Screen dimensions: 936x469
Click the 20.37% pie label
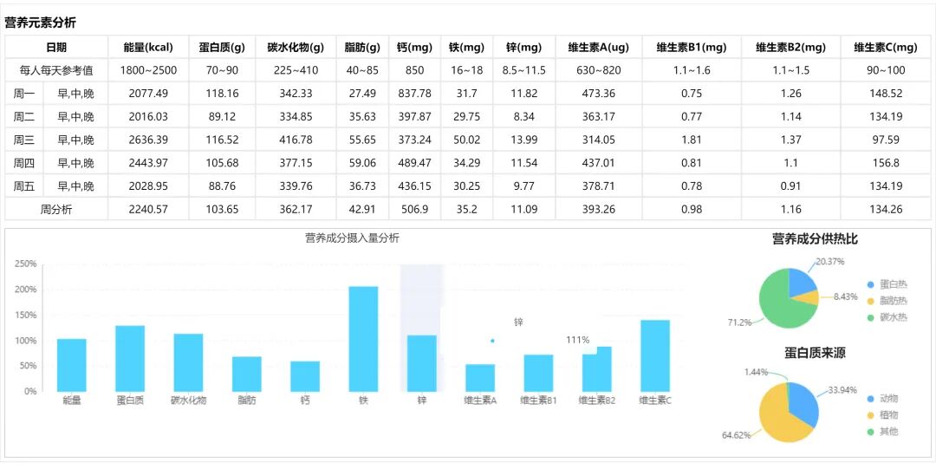830,261
